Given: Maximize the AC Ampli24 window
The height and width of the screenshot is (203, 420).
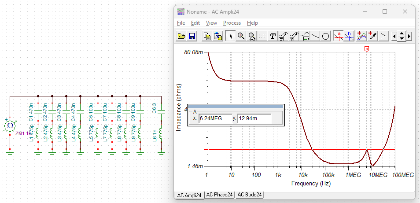Looking at the screenshot, I should coord(385,11).
